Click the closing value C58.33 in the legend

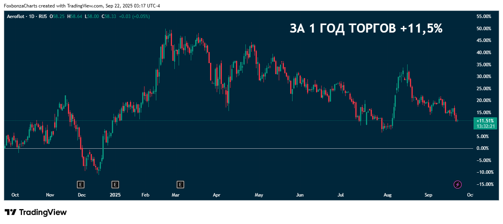point(108,16)
